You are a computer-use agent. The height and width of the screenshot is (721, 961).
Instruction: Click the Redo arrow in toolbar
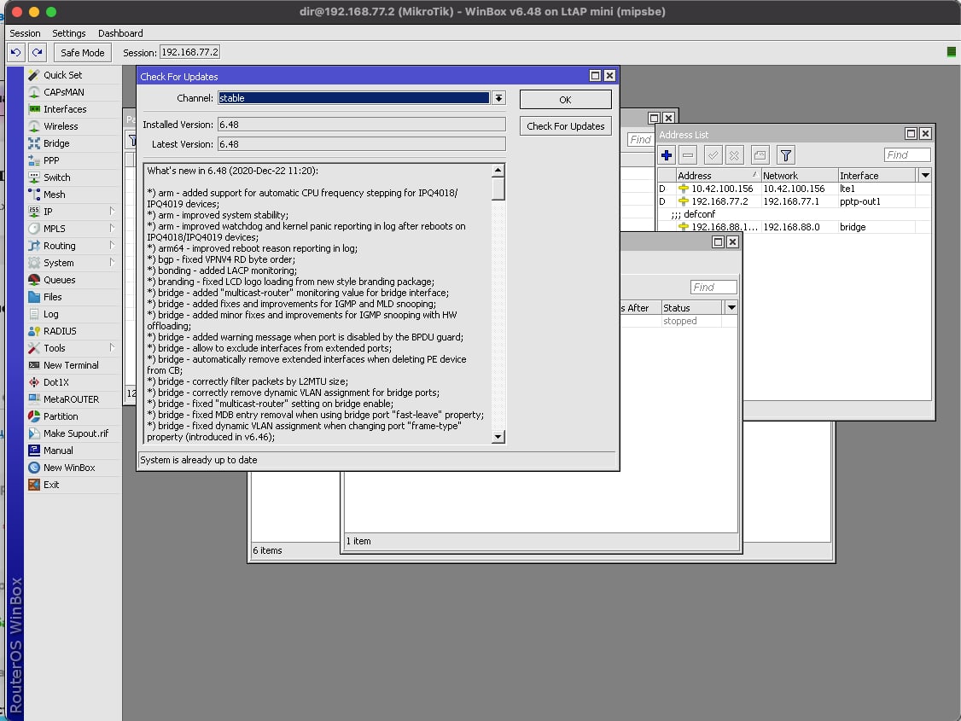pos(38,53)
